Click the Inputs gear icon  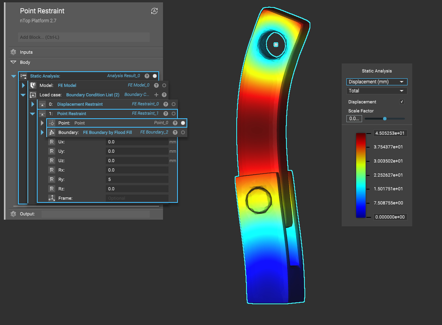13,52
